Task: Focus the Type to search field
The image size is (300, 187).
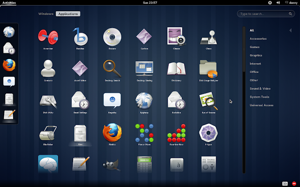Action: coord(266,14)
